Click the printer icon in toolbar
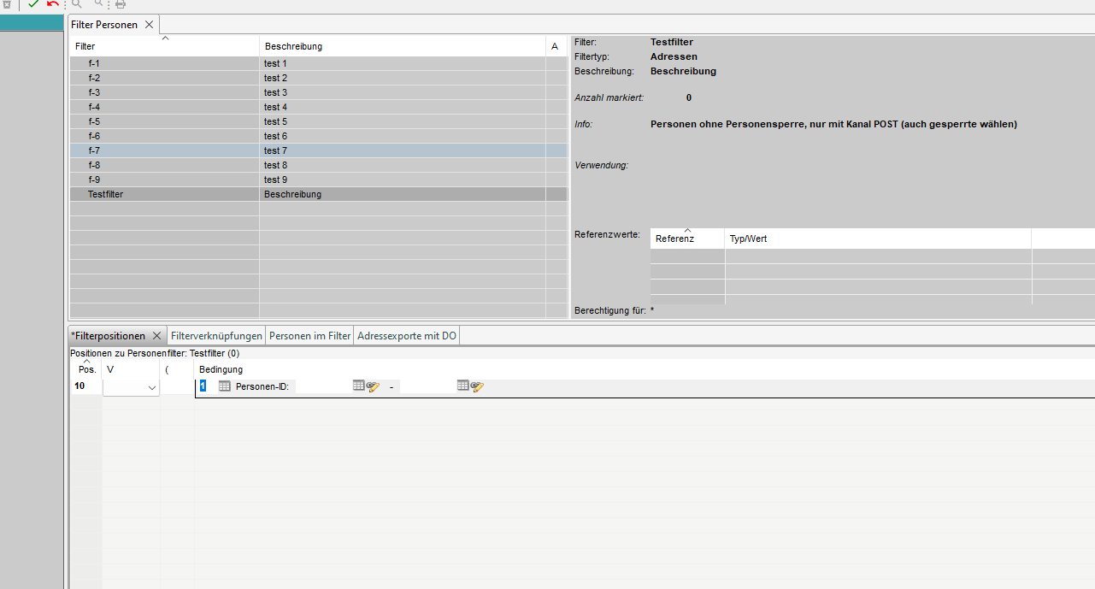This screenshot has width=1095, height=589. tap(121, 4)
